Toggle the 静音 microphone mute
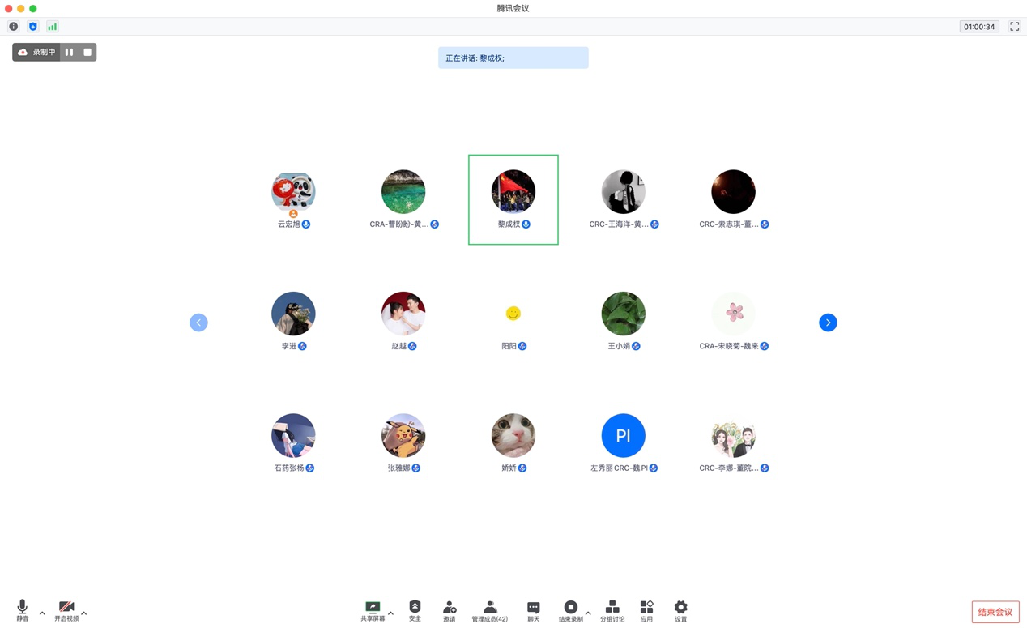The width and height of the screenshot is (1027, 628). 23,610
